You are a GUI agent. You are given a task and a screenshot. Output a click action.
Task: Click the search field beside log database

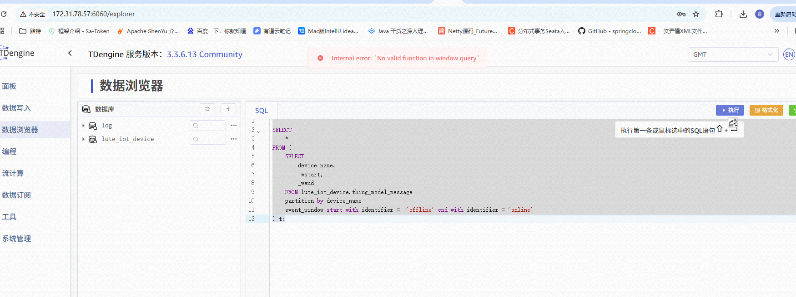208,126
